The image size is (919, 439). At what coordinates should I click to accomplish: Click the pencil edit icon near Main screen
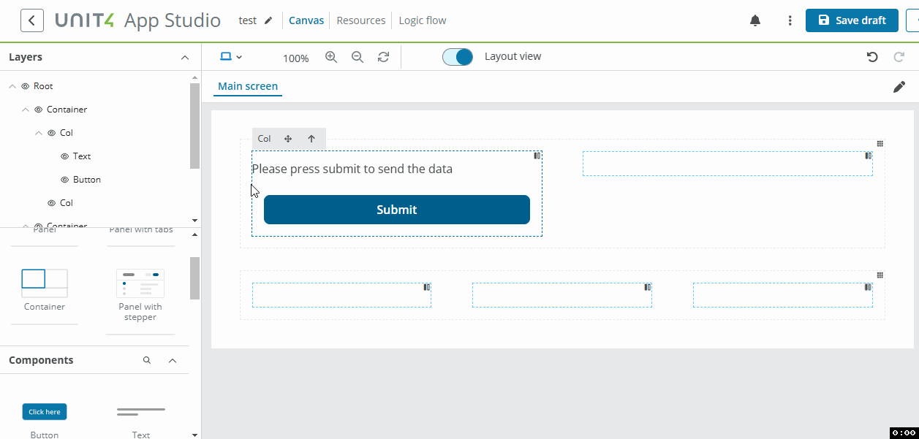(x=899, y=86)
